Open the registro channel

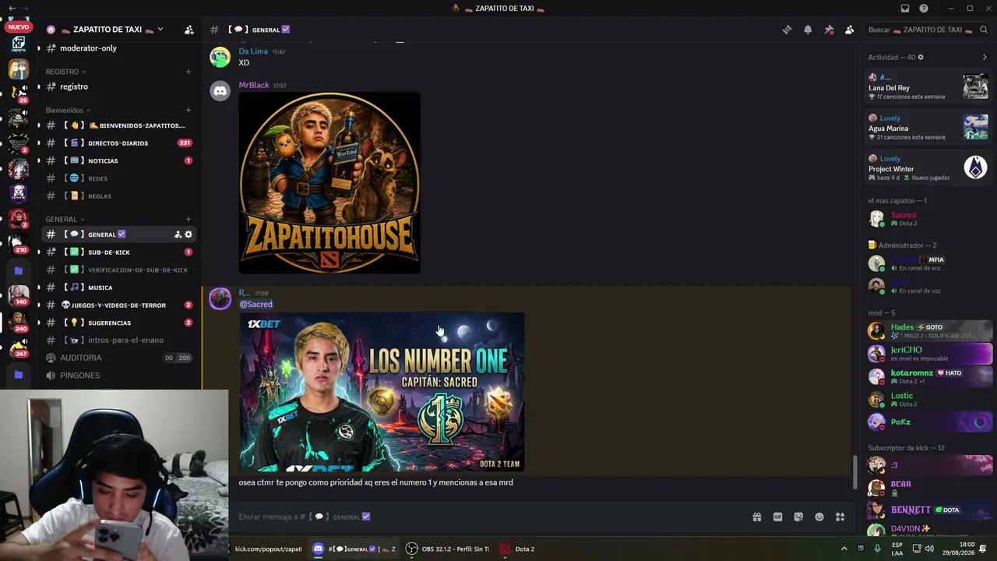[118, 86]
